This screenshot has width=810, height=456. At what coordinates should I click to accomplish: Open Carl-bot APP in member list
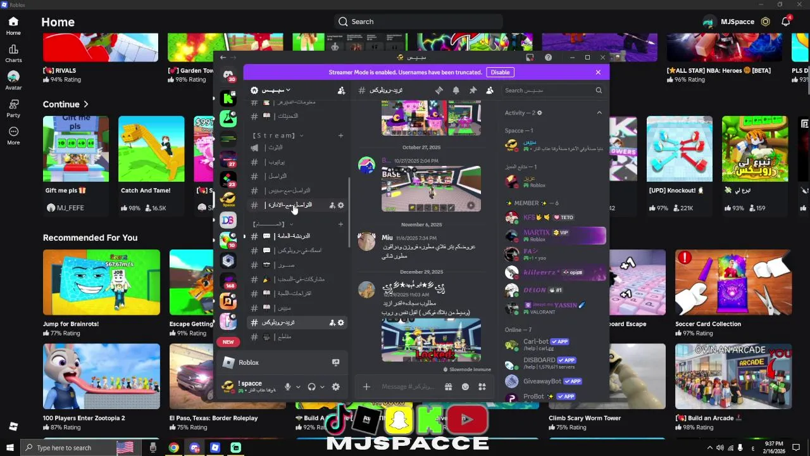(x=554, y=345)
